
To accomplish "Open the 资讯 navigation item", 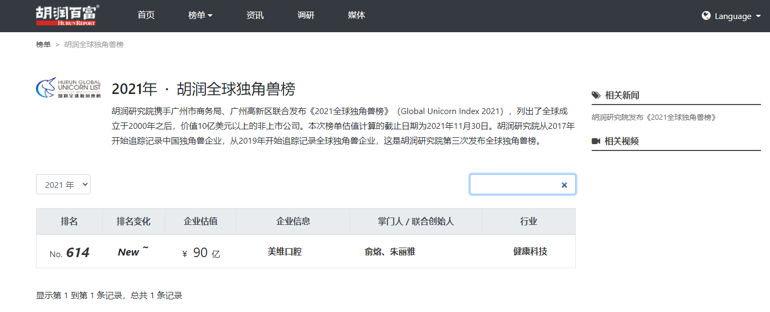I will tap(255, 15).
